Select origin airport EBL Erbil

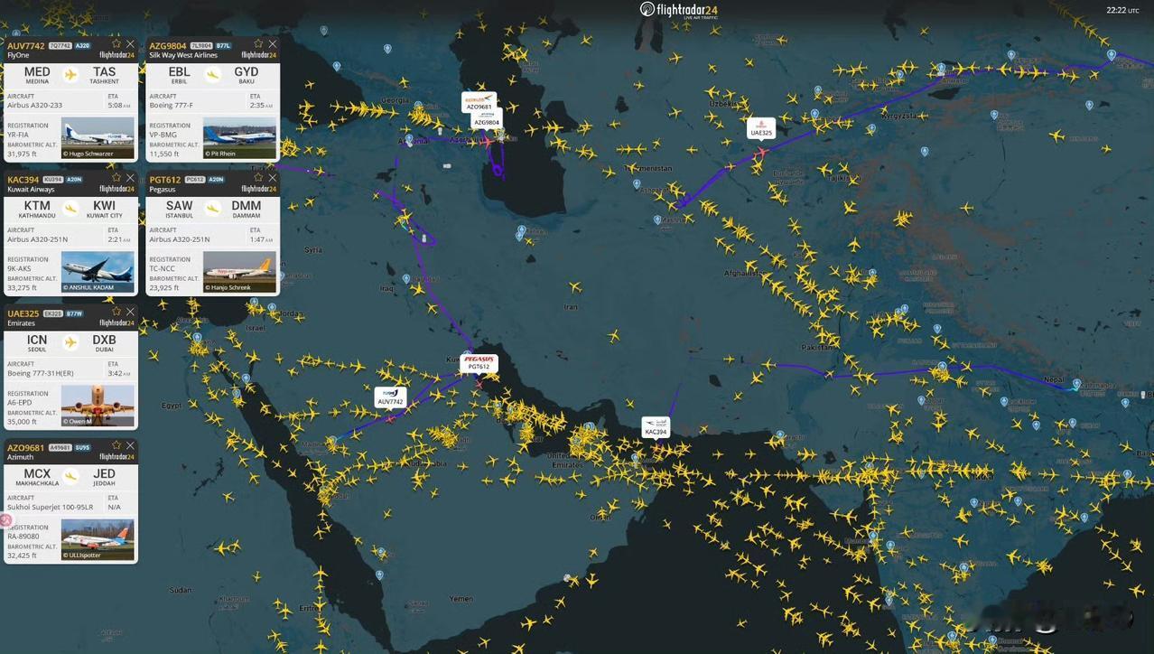click(180, 74)
